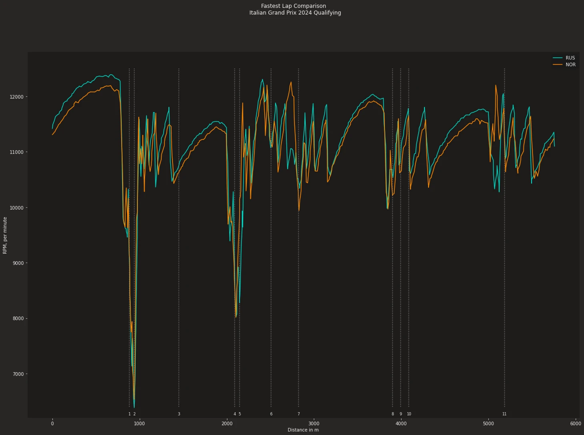Image resolution: width=584 pixels, height=435 pixels.
Task: Select corner marker 7 label
Action: (x=298, y=414)
